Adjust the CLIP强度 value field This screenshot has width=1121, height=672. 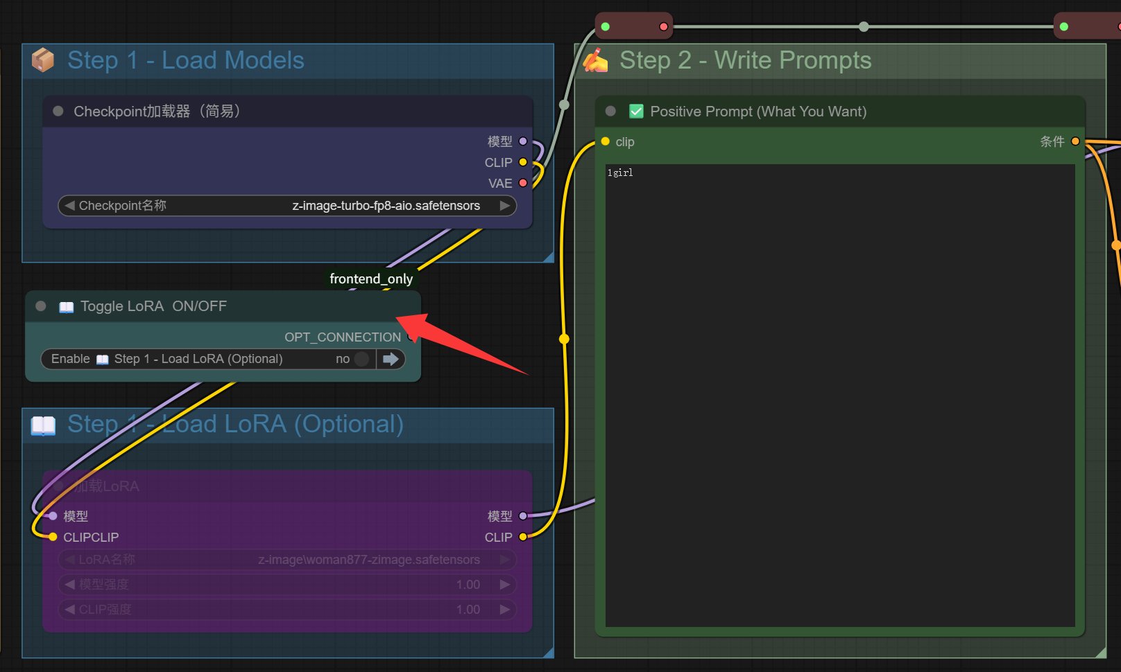287,609
